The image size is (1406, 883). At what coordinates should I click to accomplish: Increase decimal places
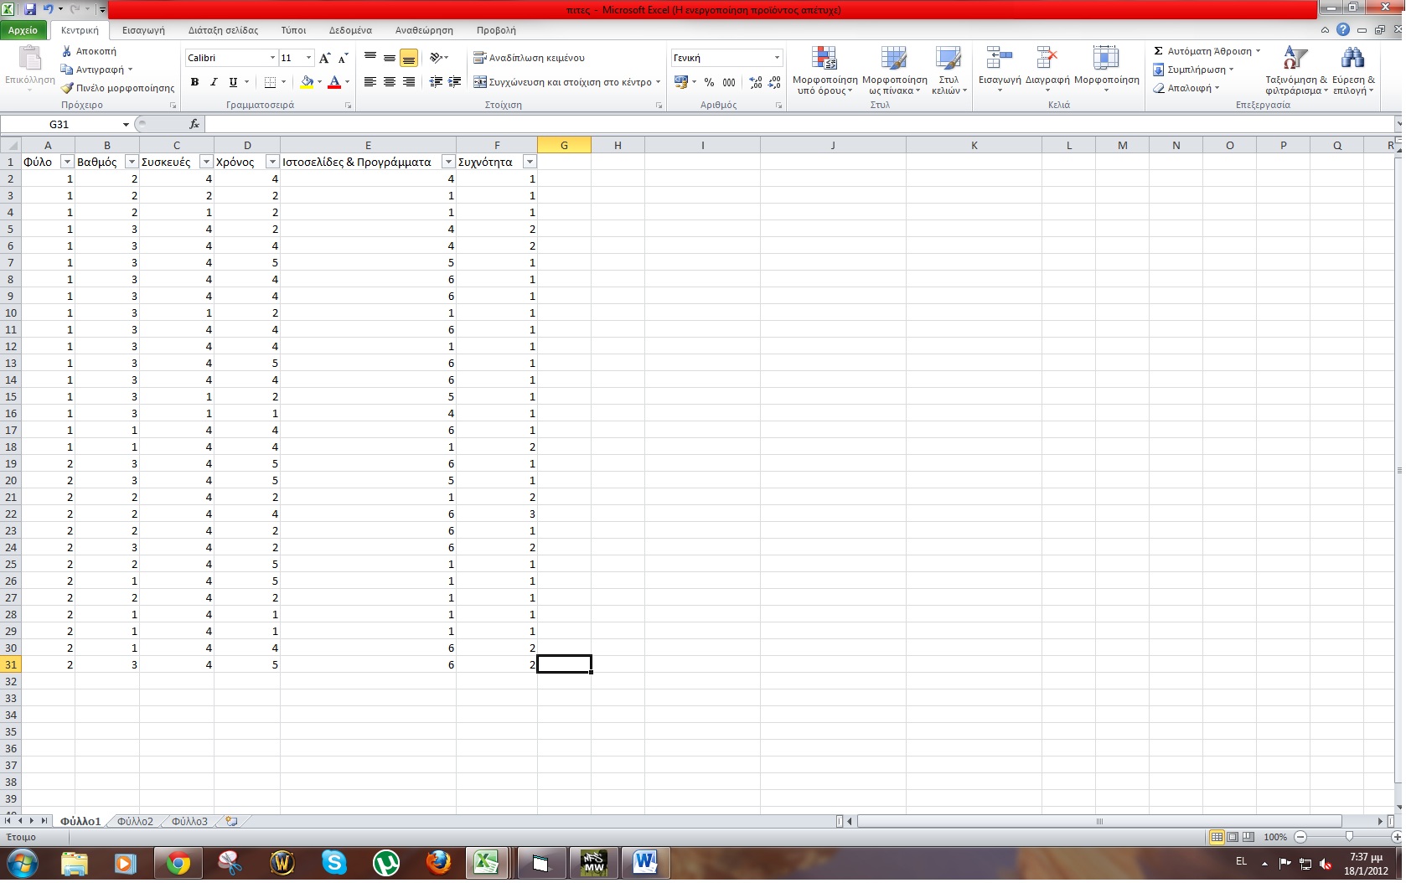click(x=756, y=82)
